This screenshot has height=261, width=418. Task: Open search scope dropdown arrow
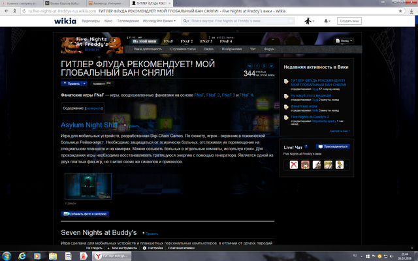[188, 21]
